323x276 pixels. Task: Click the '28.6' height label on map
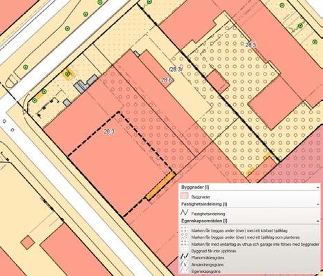pyautogui.click(x=167, y=80)
